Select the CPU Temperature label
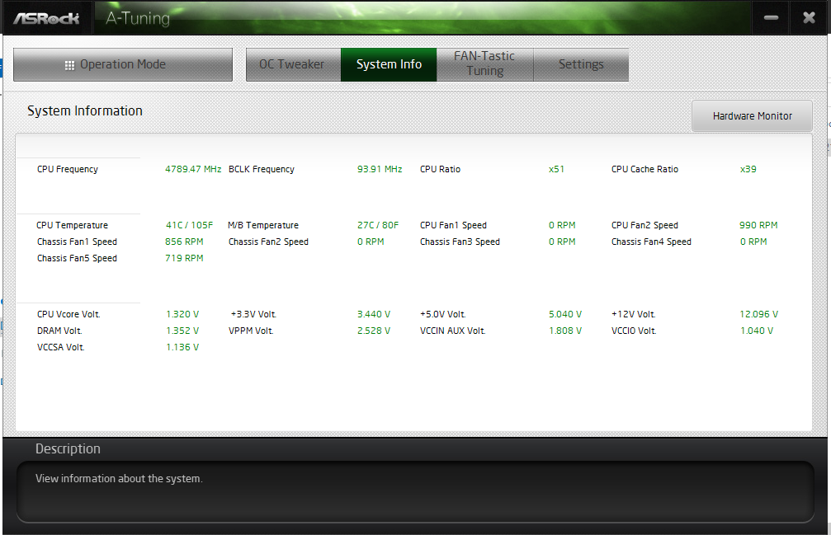This screenshot has width=831, height=535. (x=72, y=225)
